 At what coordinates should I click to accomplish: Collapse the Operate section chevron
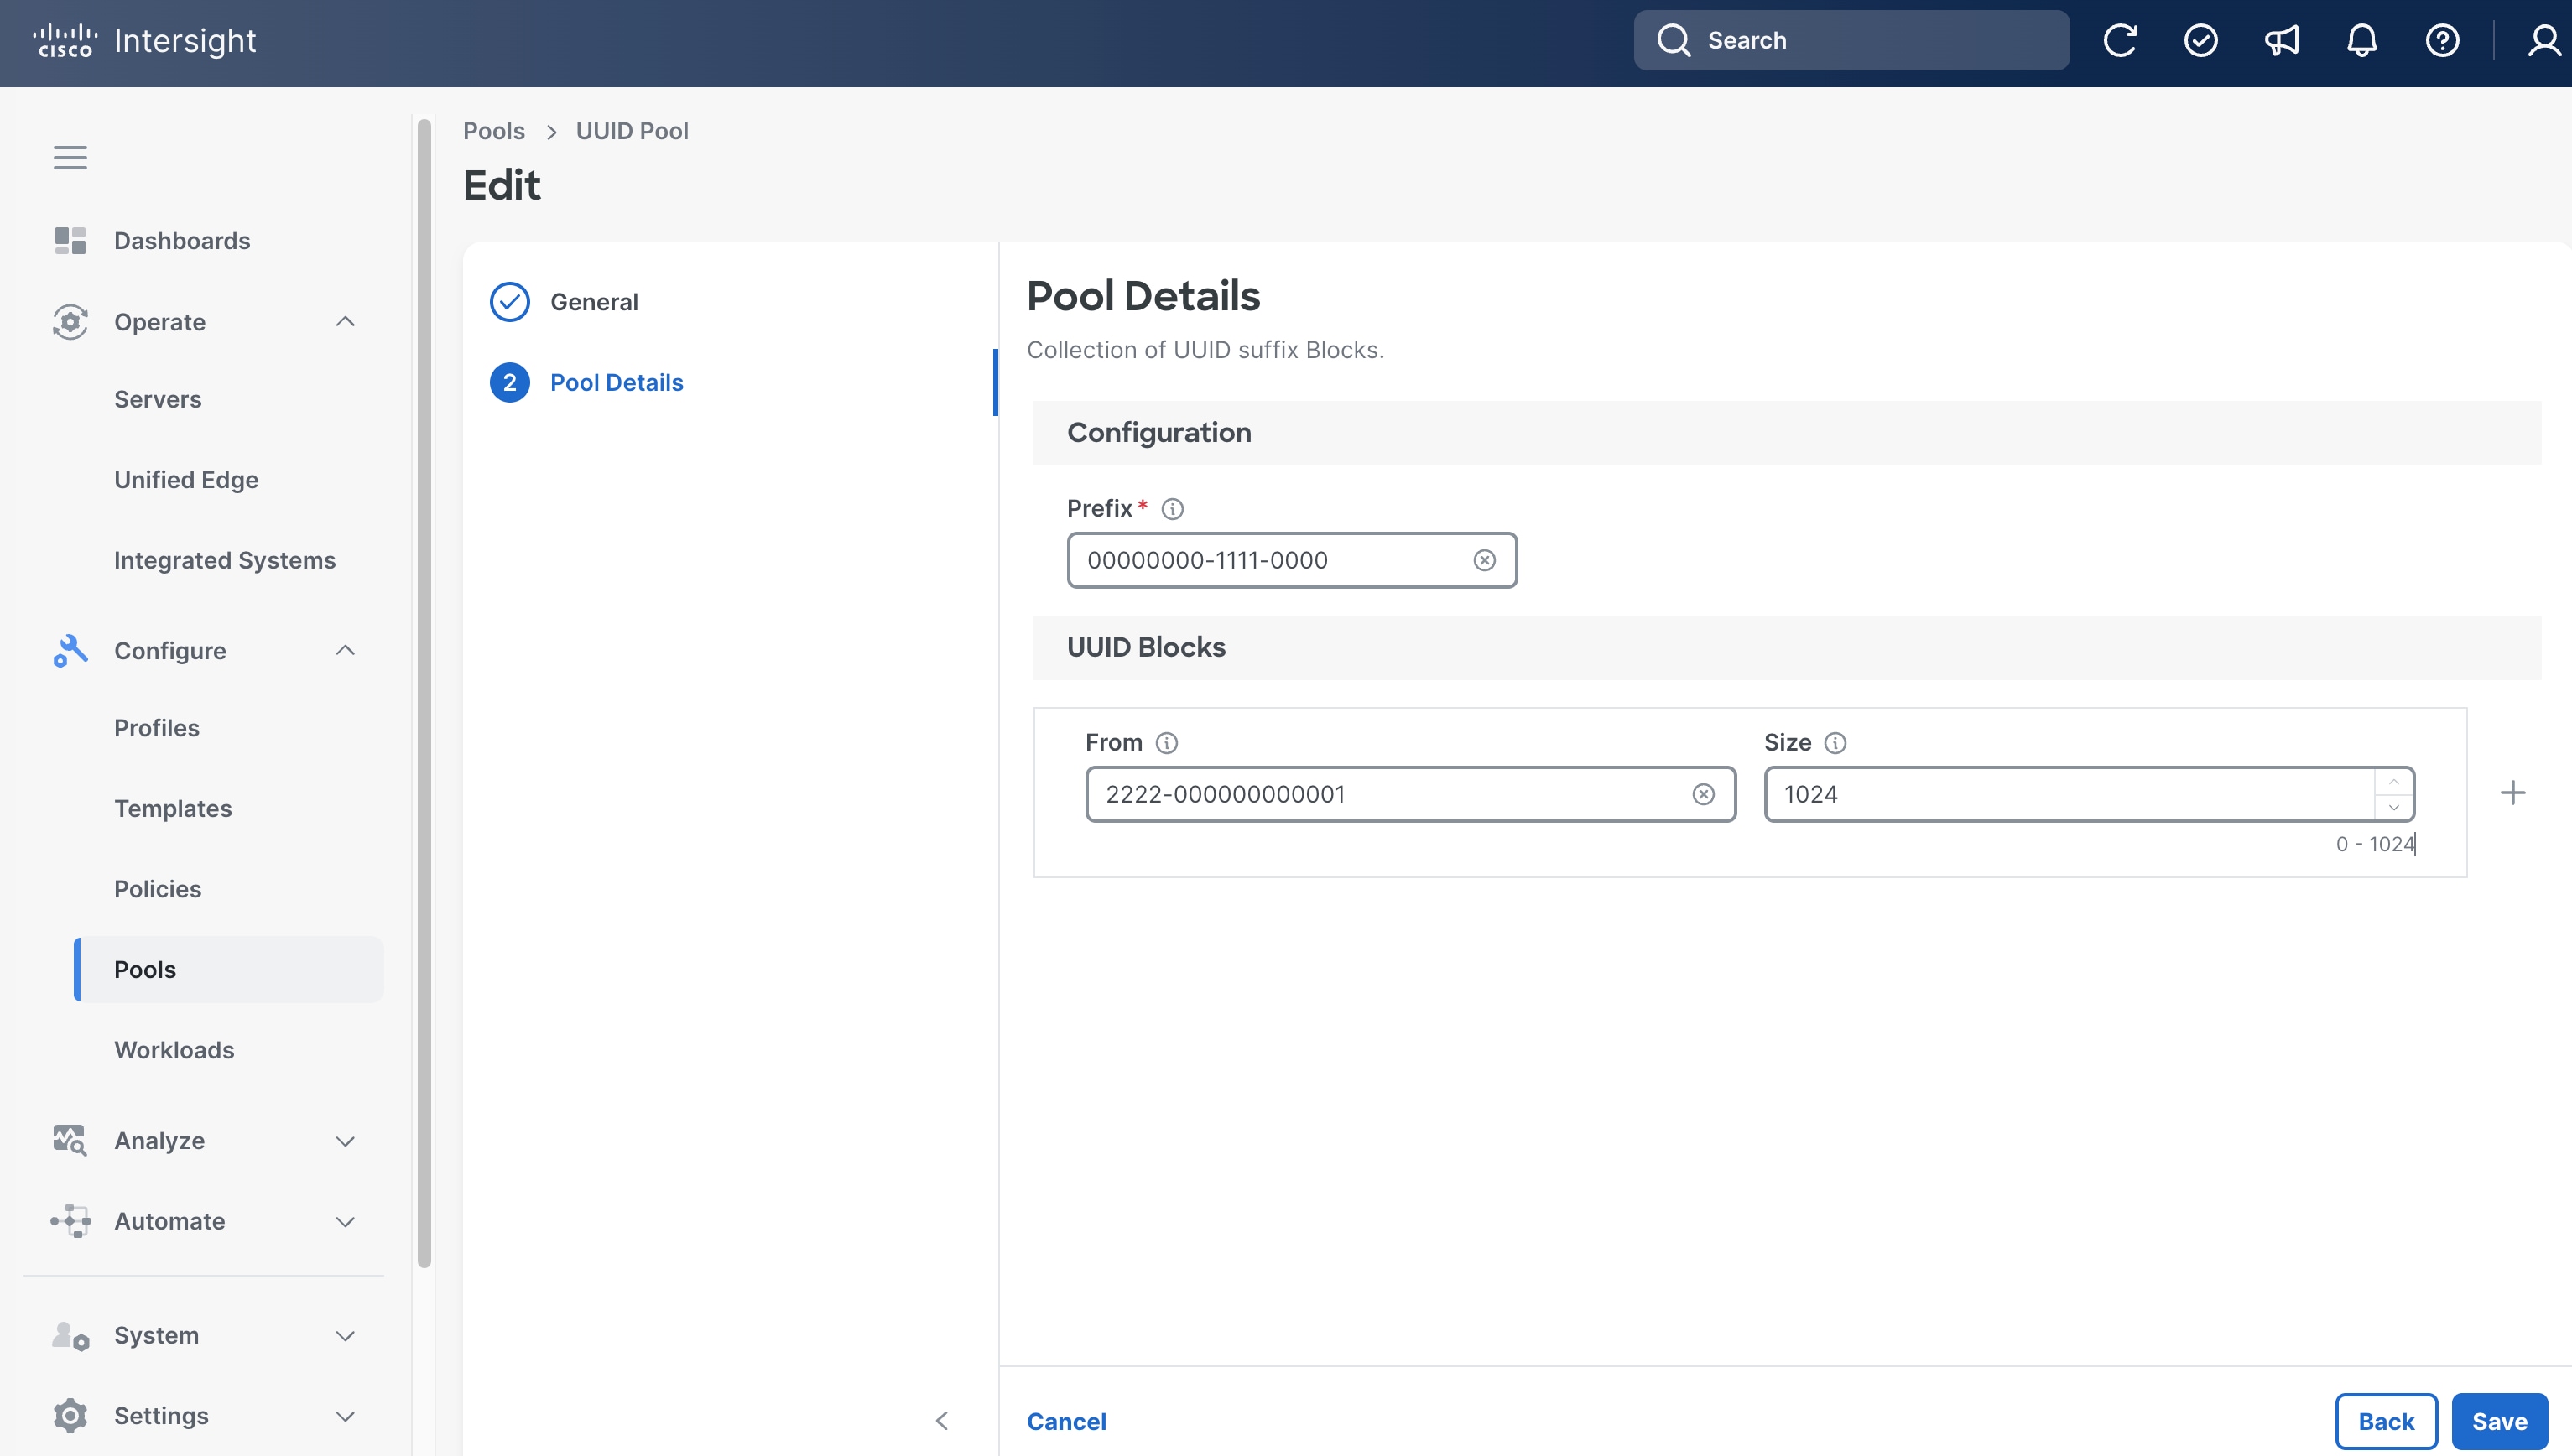(x=345, y=321)
